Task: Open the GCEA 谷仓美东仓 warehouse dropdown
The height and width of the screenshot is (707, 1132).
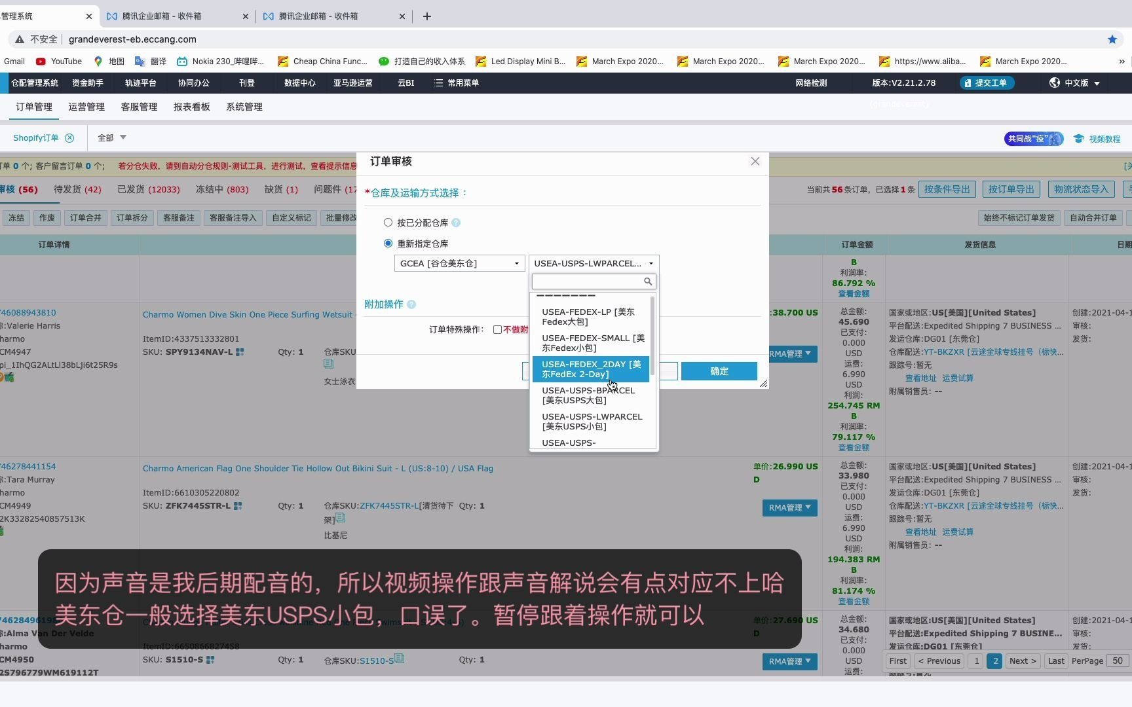Action: (x=459, y=263)
